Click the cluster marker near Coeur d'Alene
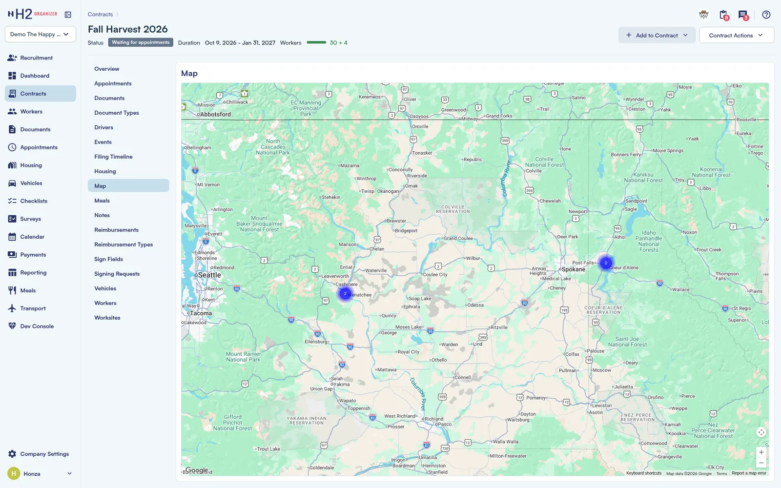The width and height of the screenshot is (781, 488). pos(606,263)
